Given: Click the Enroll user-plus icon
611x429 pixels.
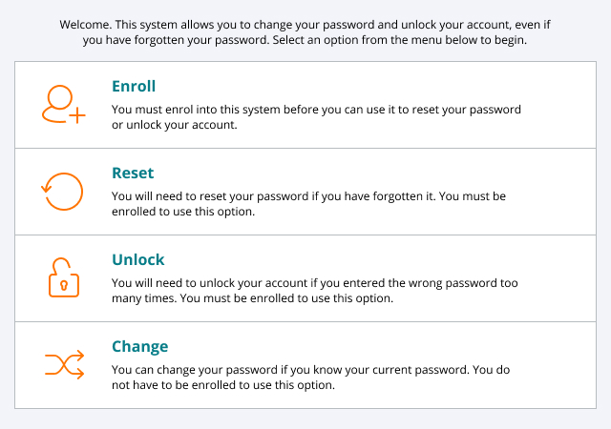Looking at the screenshot, I should tap(64, 104).
